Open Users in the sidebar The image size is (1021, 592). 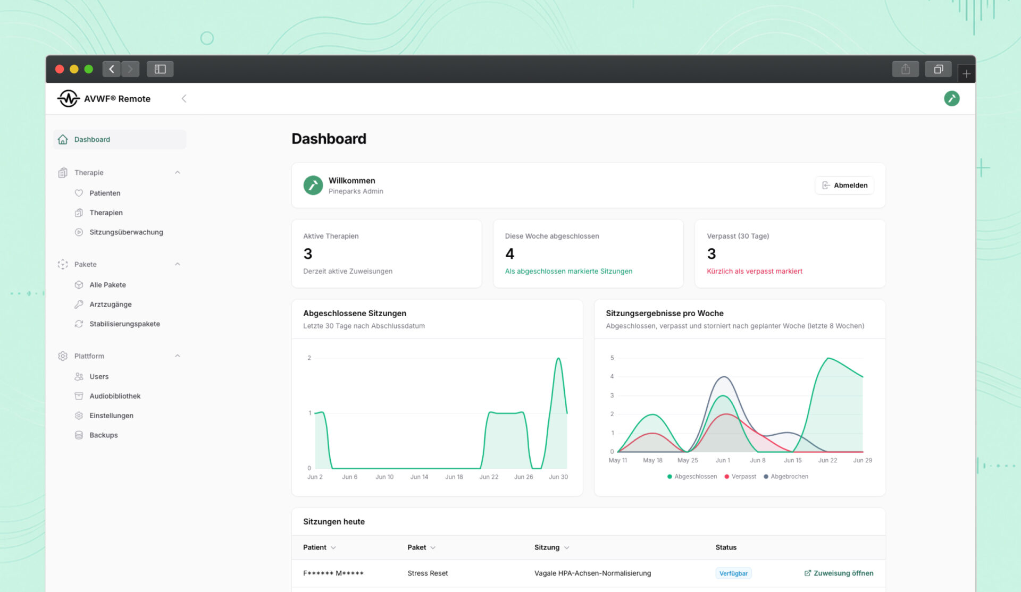[120, 376]
